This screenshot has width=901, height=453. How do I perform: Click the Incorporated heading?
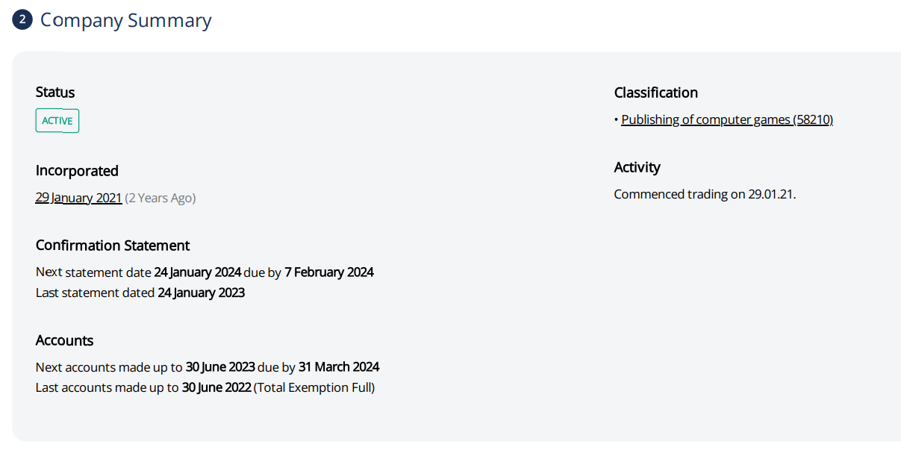point(77,171)
